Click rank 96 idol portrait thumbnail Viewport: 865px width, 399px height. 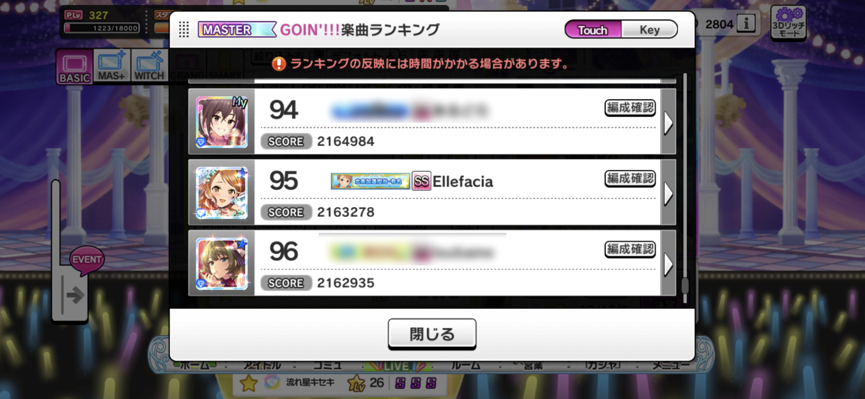pyautogui.click(x=222, y=264)
